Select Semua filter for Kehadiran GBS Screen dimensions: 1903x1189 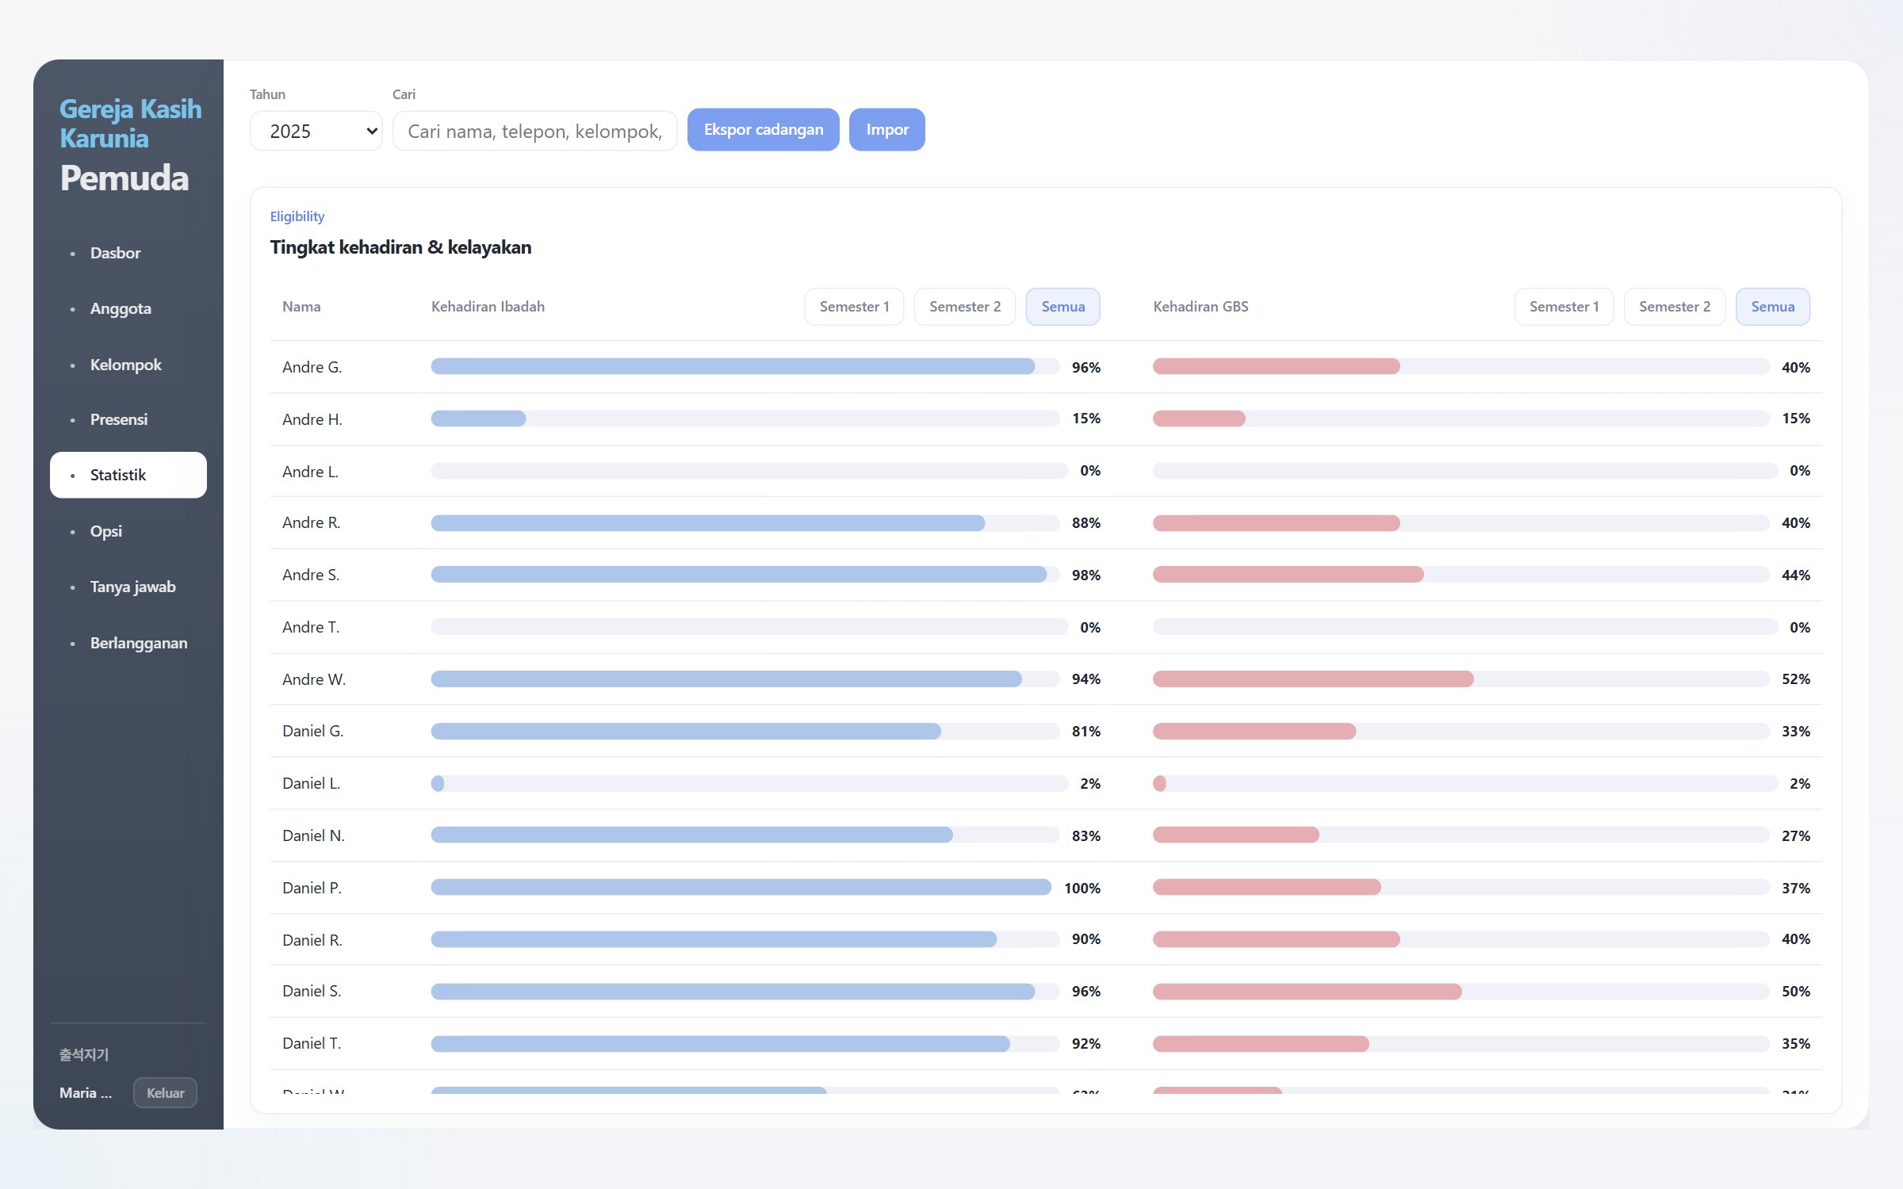point(1772,307)
